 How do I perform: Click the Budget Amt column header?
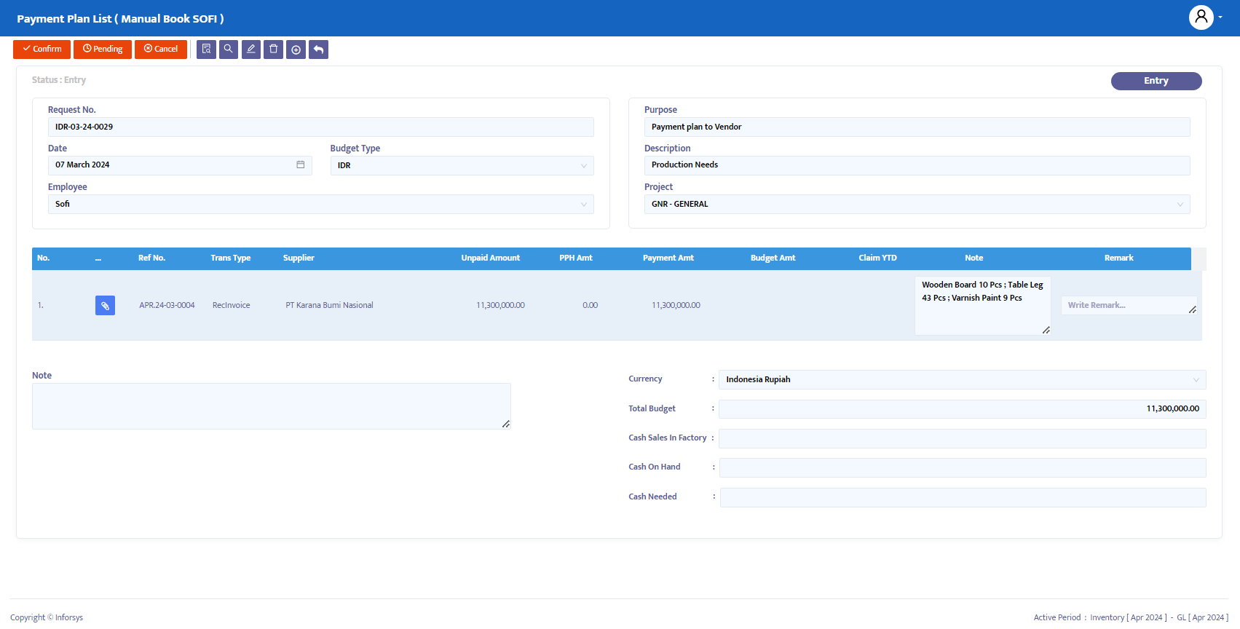pyautogui.click(x=773, y=258)
